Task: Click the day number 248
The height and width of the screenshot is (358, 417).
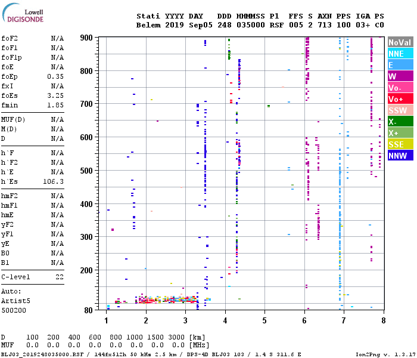Action: [x=225, y=25]
